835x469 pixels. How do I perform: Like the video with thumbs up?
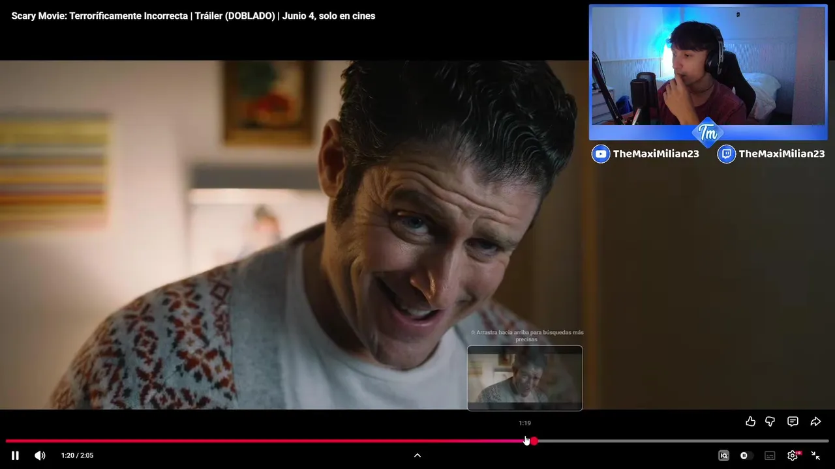point(750,421)
